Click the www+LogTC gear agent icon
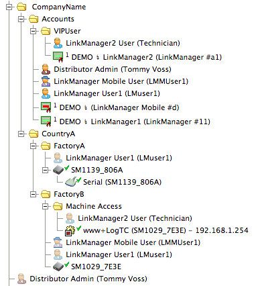This screenshot has width=262, height=286. point(70,231)
